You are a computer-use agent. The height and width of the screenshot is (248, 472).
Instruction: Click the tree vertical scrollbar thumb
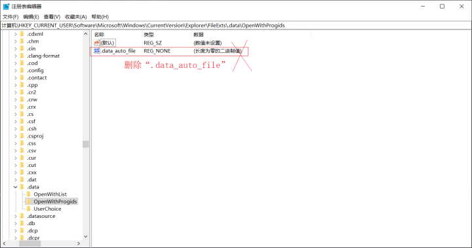click(85, 145)
